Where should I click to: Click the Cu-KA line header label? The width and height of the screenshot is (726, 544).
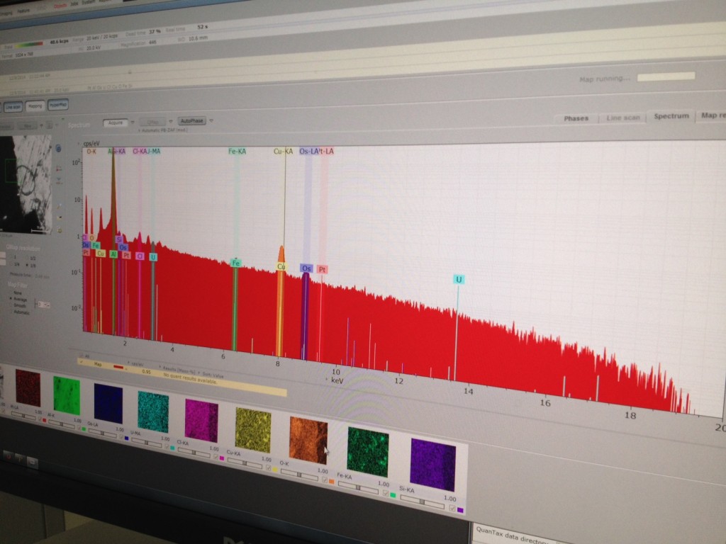[283, 151]
